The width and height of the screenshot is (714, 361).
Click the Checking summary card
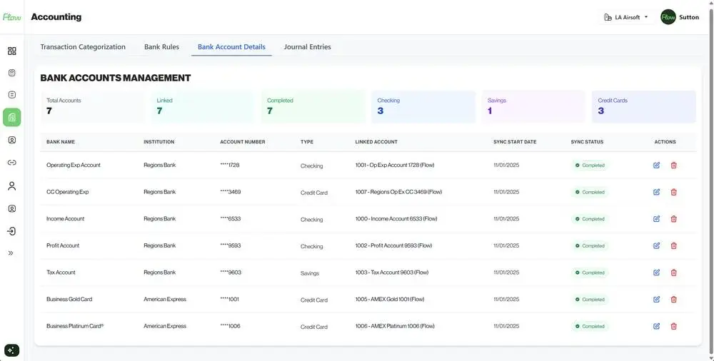[x=423, y=106]
